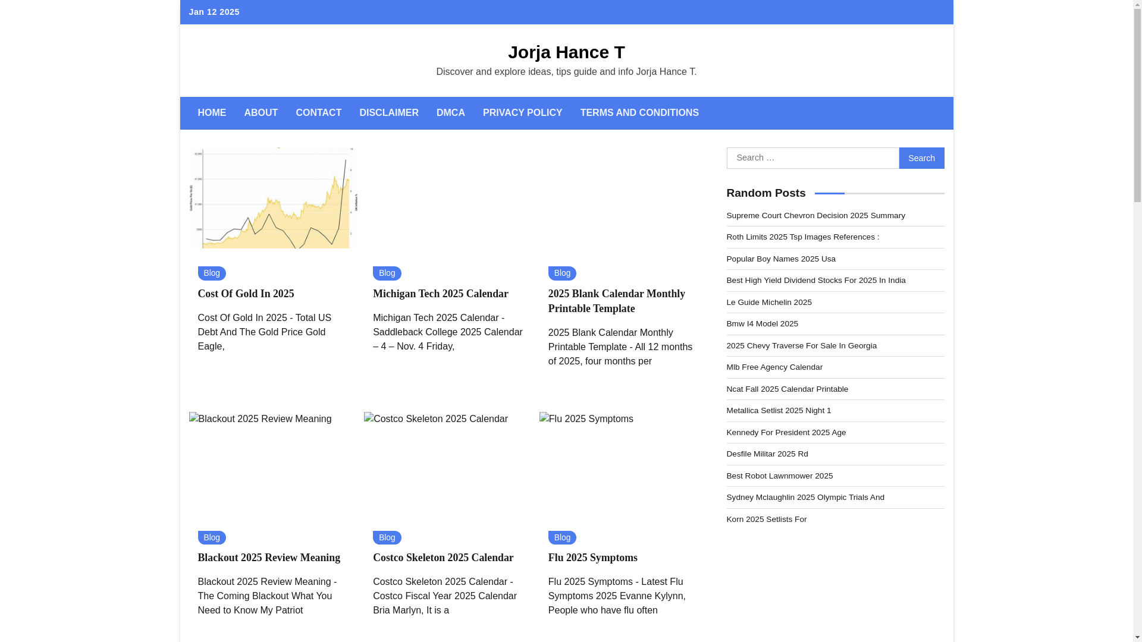Open the Flu 2025 Symptoms post title
The image size is (1142, 642).
(x=592, y=558)
